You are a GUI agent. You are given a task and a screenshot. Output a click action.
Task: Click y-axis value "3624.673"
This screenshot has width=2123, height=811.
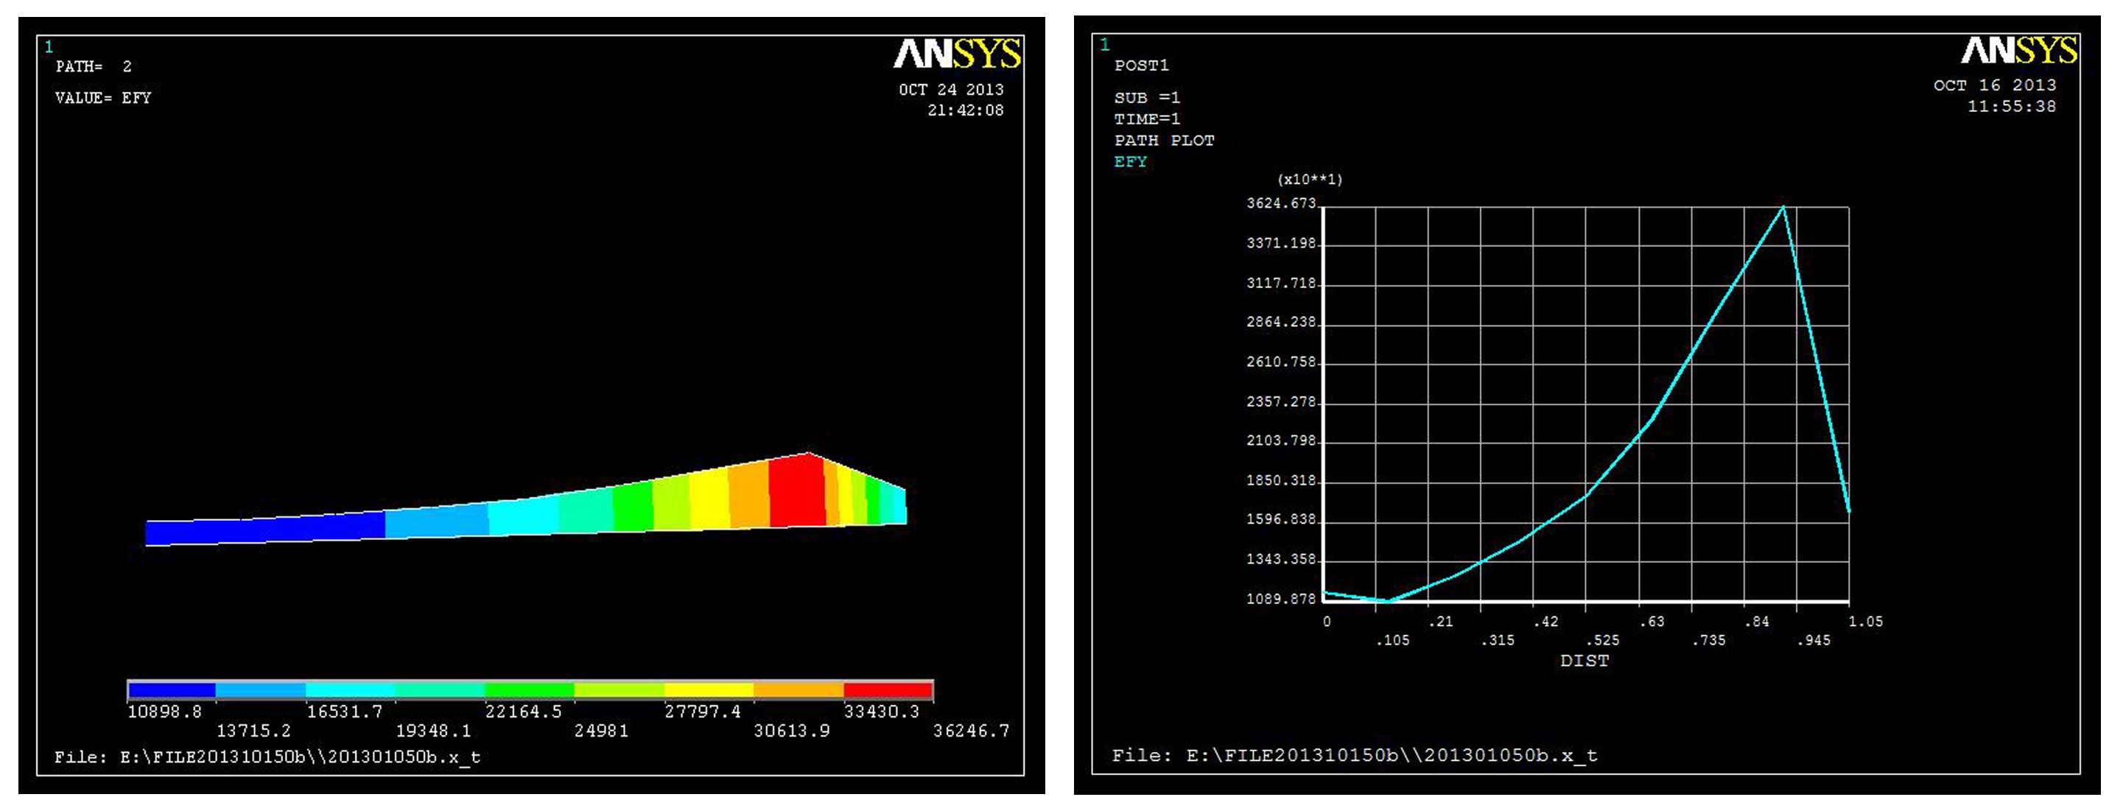(x=1282, y=203)
